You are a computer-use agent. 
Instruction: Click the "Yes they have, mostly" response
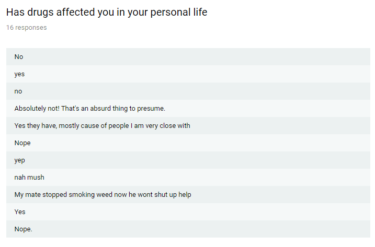pyautogui.click(x=102, y=125)
